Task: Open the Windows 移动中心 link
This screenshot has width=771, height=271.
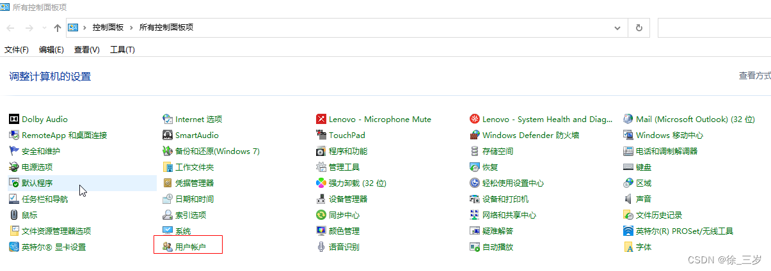Action: (669, 135)
